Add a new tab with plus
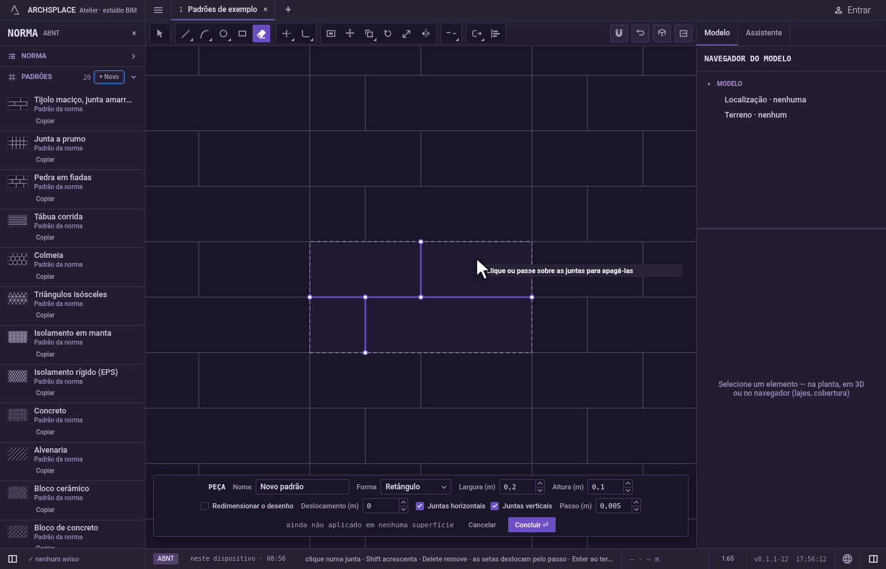886x569 pixels. [x=288, y=9]
